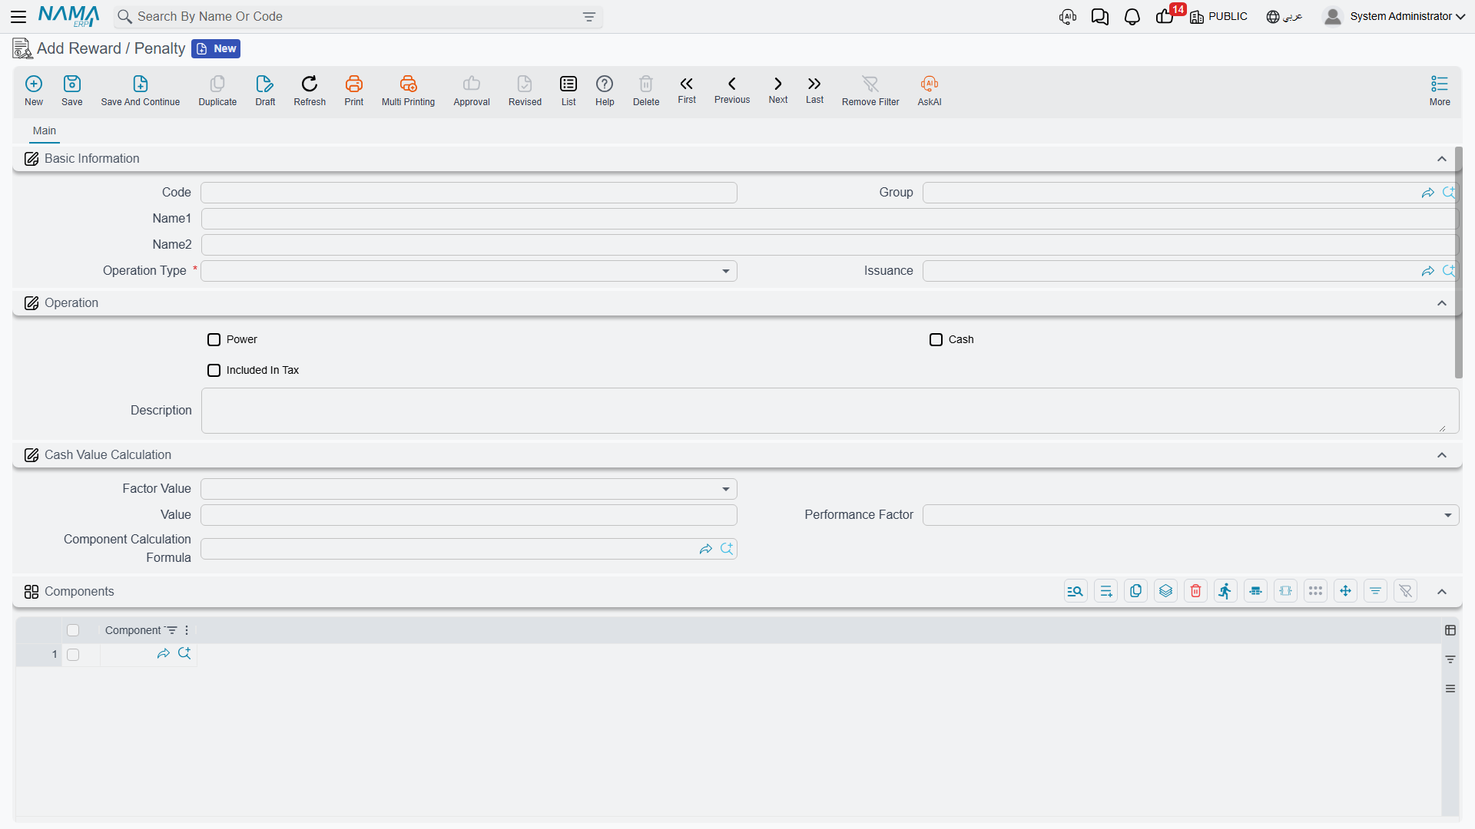This screenshot has height=829, width=1475.
Task: Delete selected Components row with trash icon
Action: 1195,591
